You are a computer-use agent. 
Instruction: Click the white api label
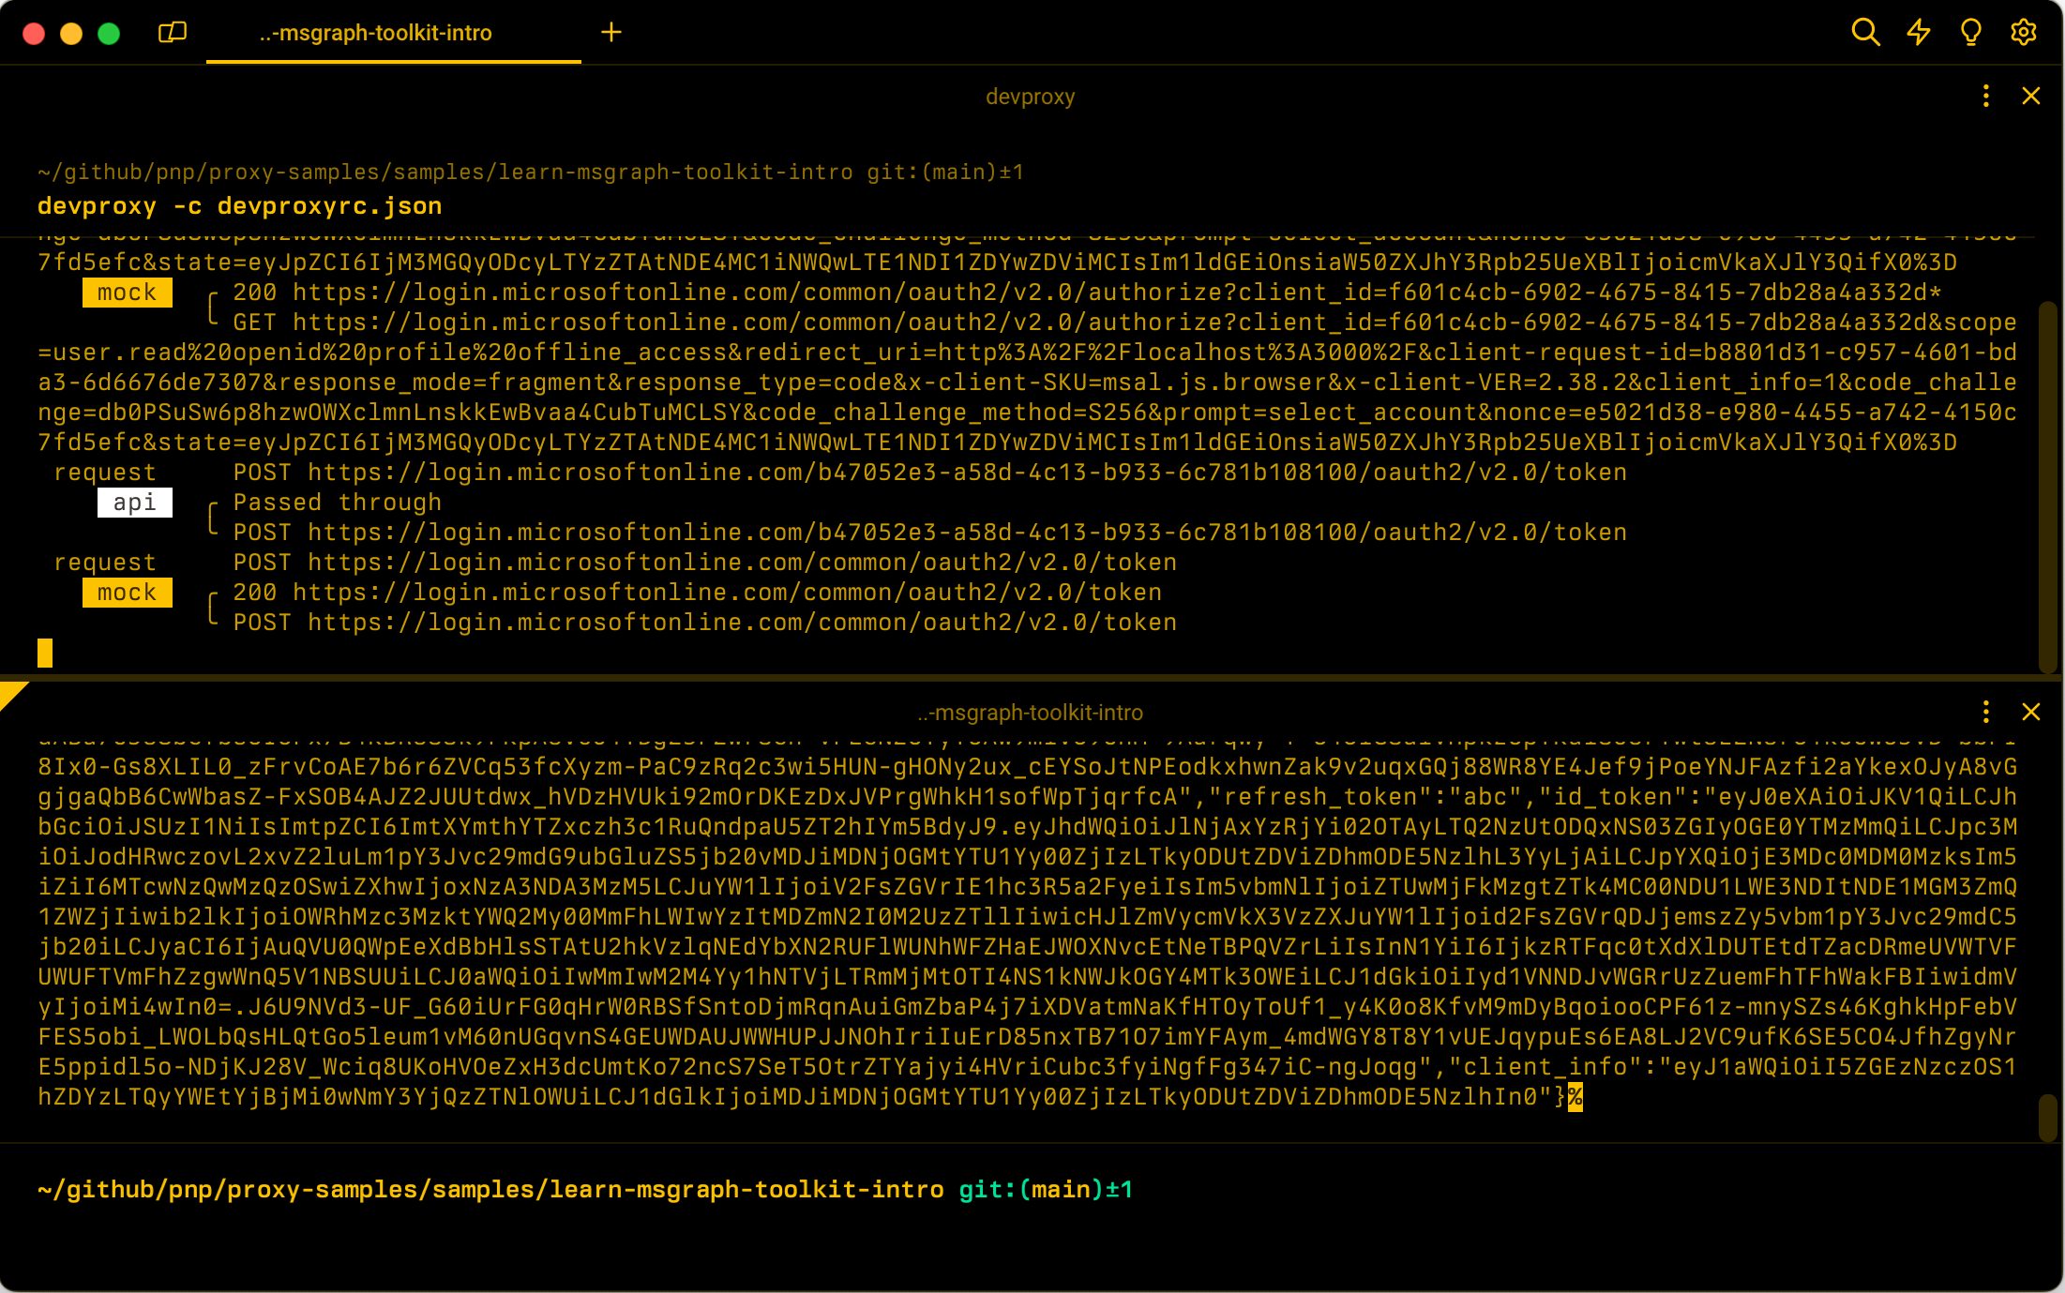point(134,503)
